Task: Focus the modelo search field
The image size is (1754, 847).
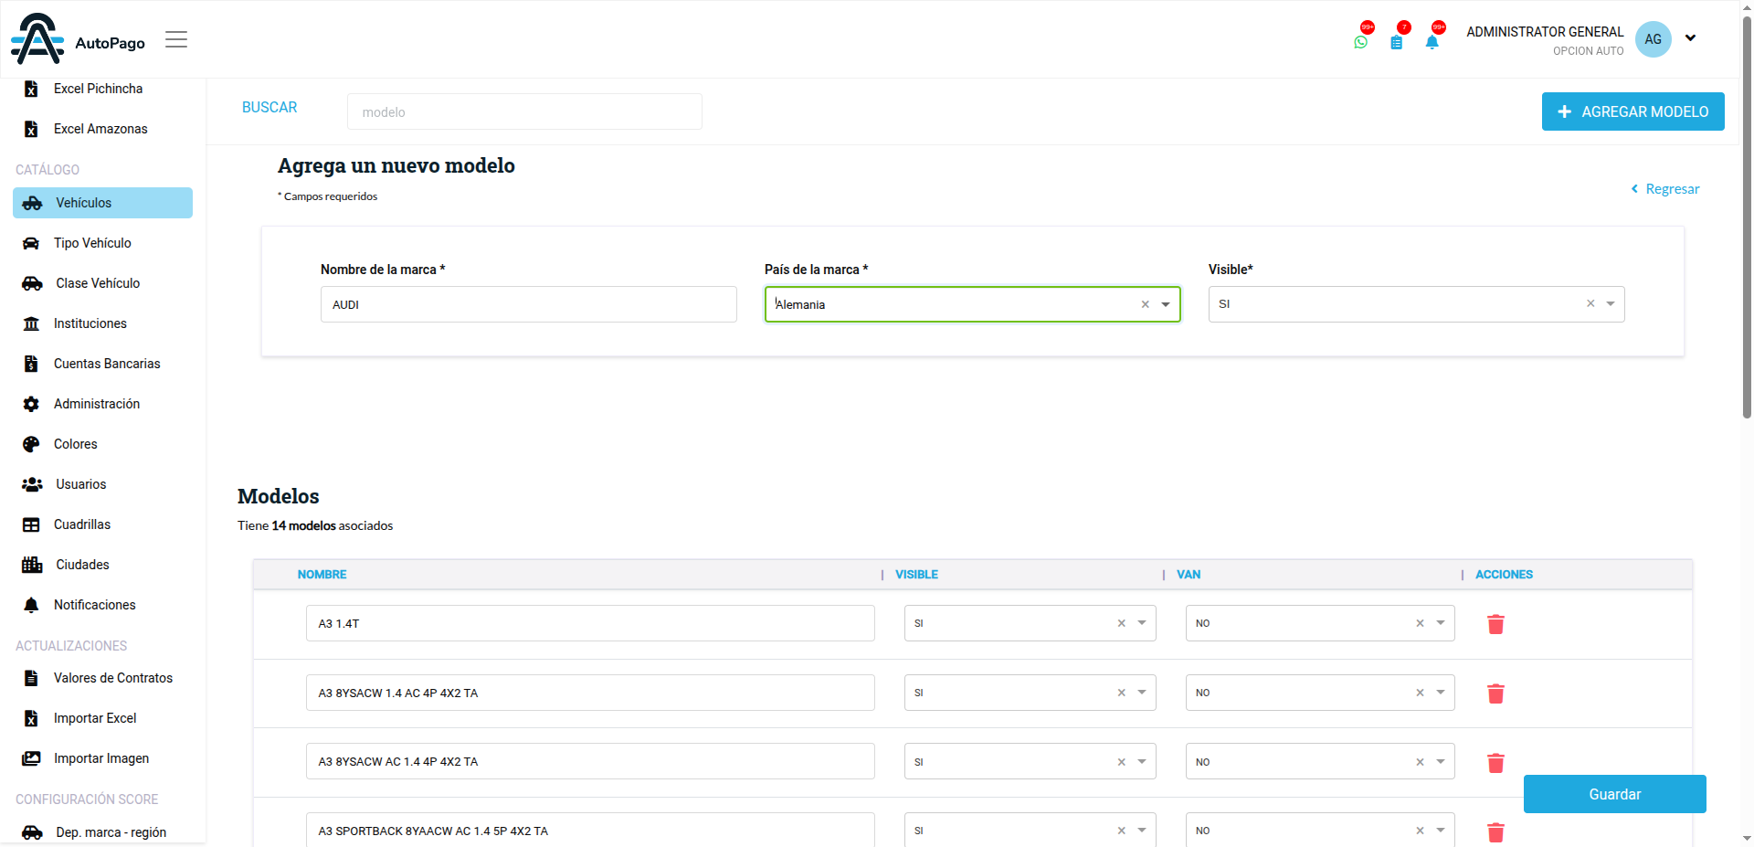Action: point(524,111)
